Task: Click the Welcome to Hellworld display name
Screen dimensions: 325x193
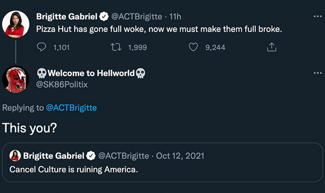Action: pyautogui.click(x=91, y=73)
